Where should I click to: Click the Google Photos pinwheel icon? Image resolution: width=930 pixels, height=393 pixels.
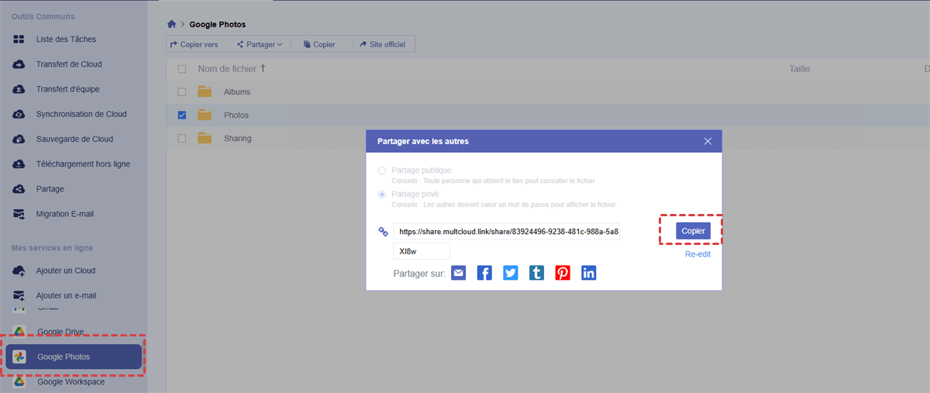20,357
